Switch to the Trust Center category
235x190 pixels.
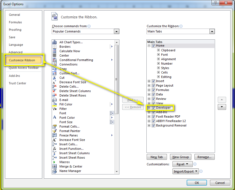pyautogui.click(x=17, y=83)
